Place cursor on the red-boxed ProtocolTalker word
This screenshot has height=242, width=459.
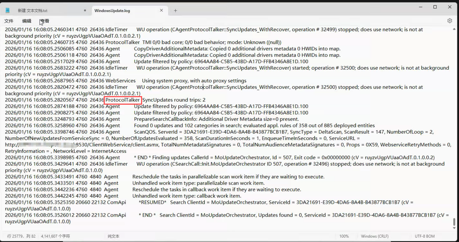pyautogui.click(x=123, y=100)
